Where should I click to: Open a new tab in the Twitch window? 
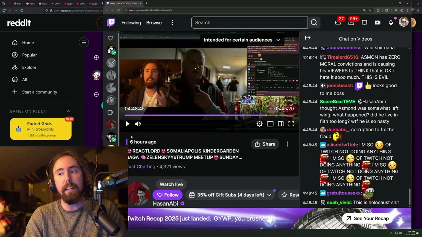click(146, 3)
